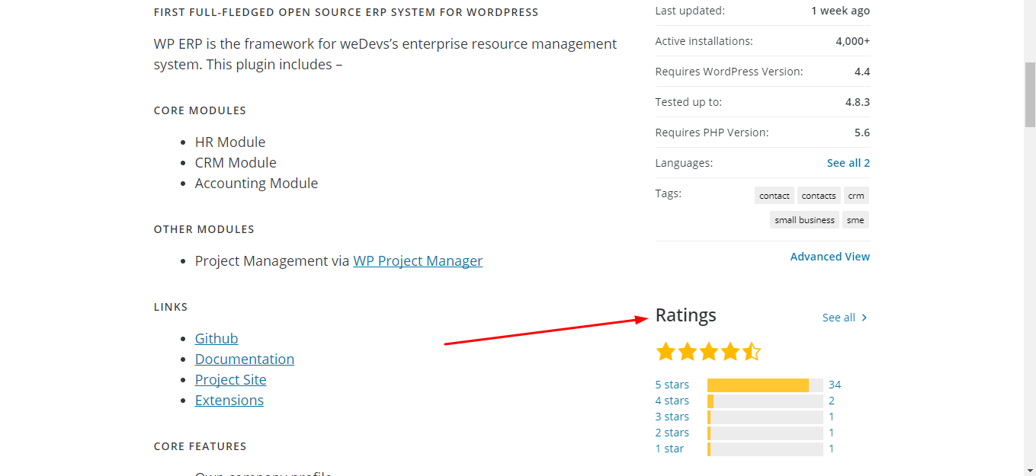Select the 'crm' tag
The height and width of the screenshot is (476, 1036).
coord(856,196)
